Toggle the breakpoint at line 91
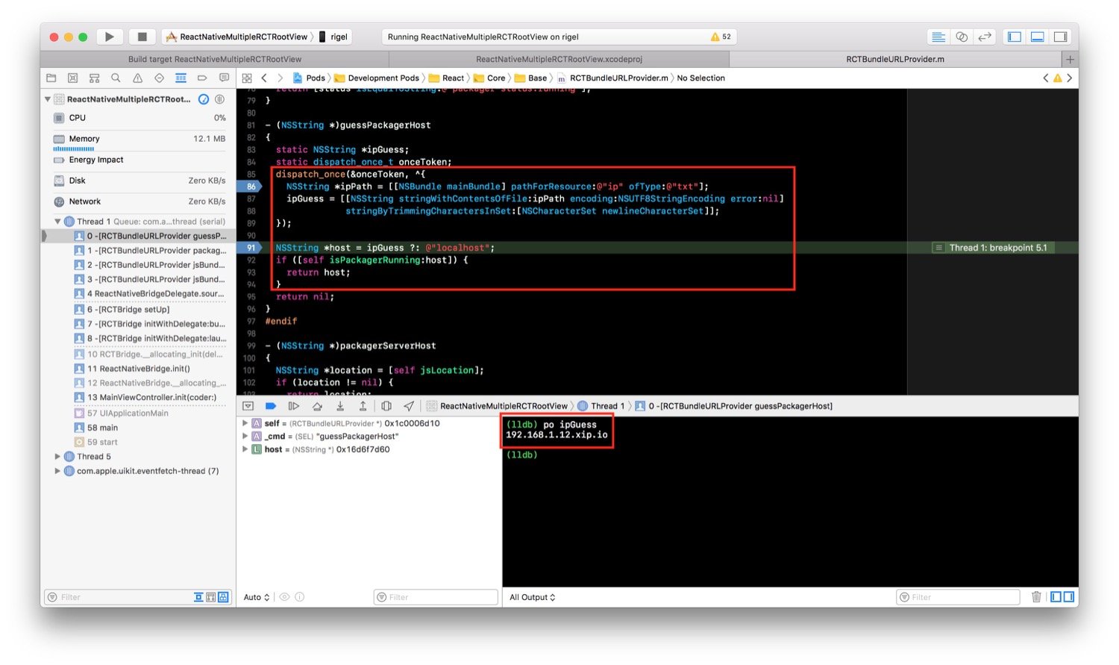Viewport: 1119px width, 665px height. coord(250,248)
